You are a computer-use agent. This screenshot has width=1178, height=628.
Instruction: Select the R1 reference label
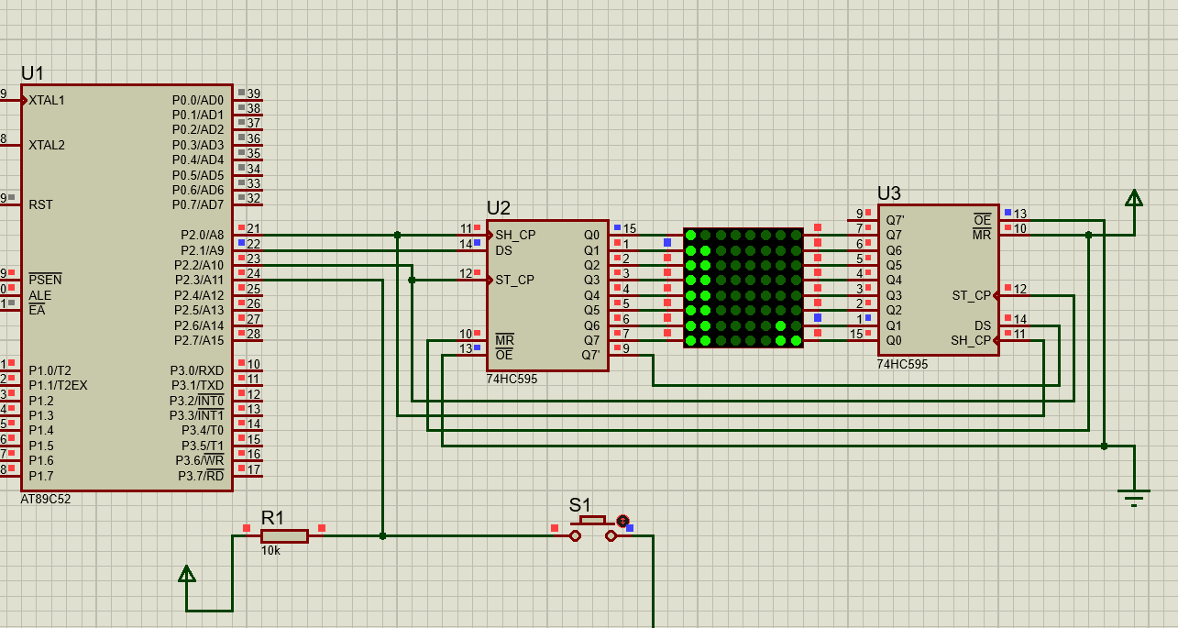point(273,517)
